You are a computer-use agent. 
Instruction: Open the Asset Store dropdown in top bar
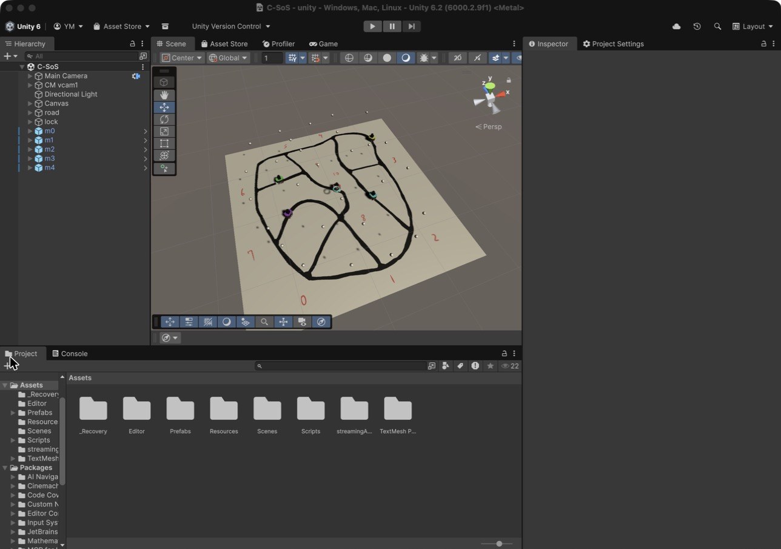click(x=121, y=27)
